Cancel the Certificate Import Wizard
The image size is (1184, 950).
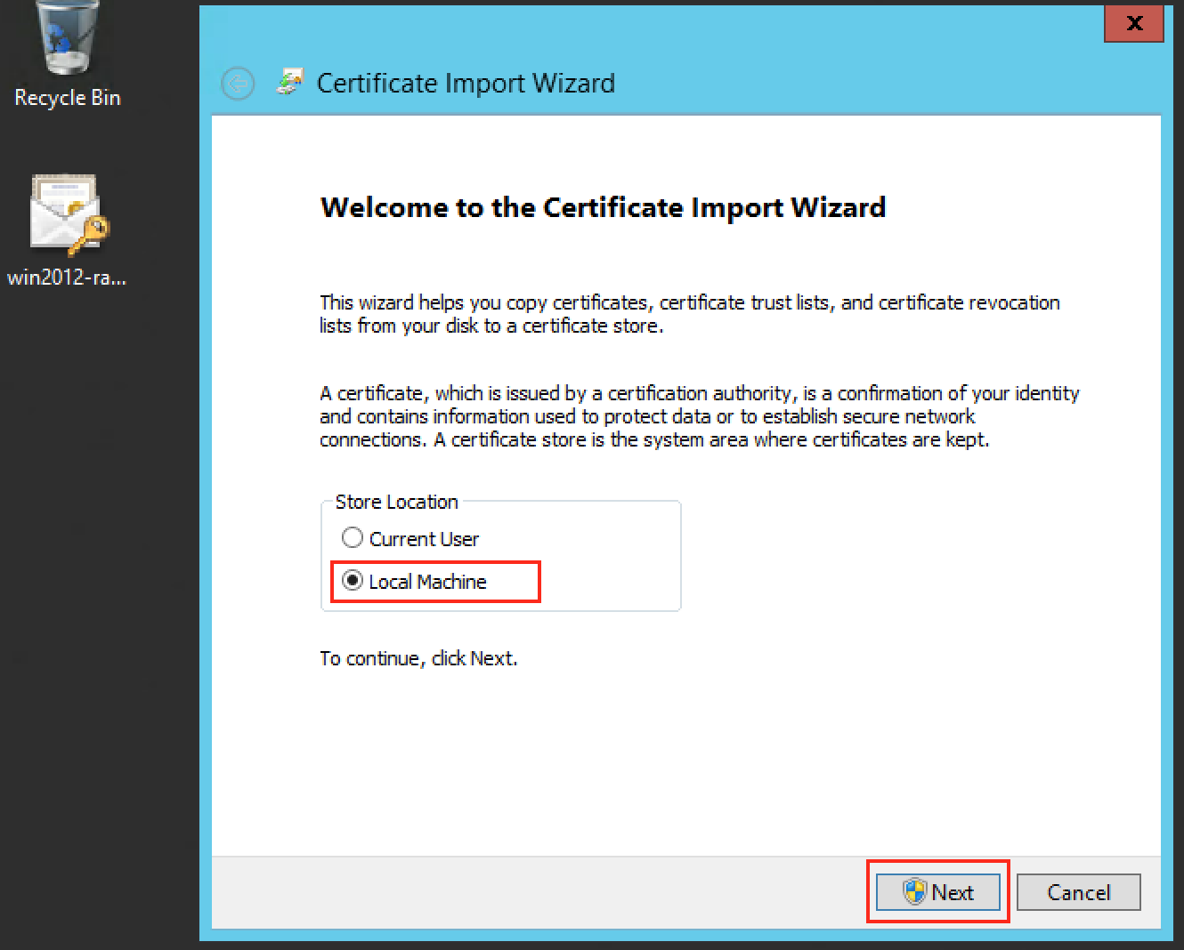point(1078,892)
